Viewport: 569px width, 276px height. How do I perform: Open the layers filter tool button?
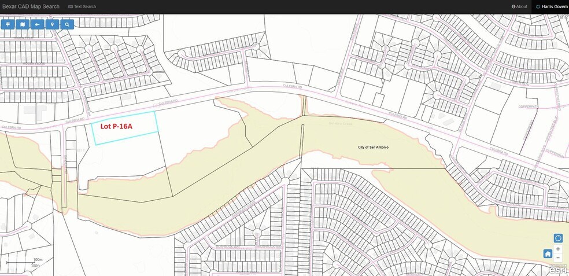8,24
